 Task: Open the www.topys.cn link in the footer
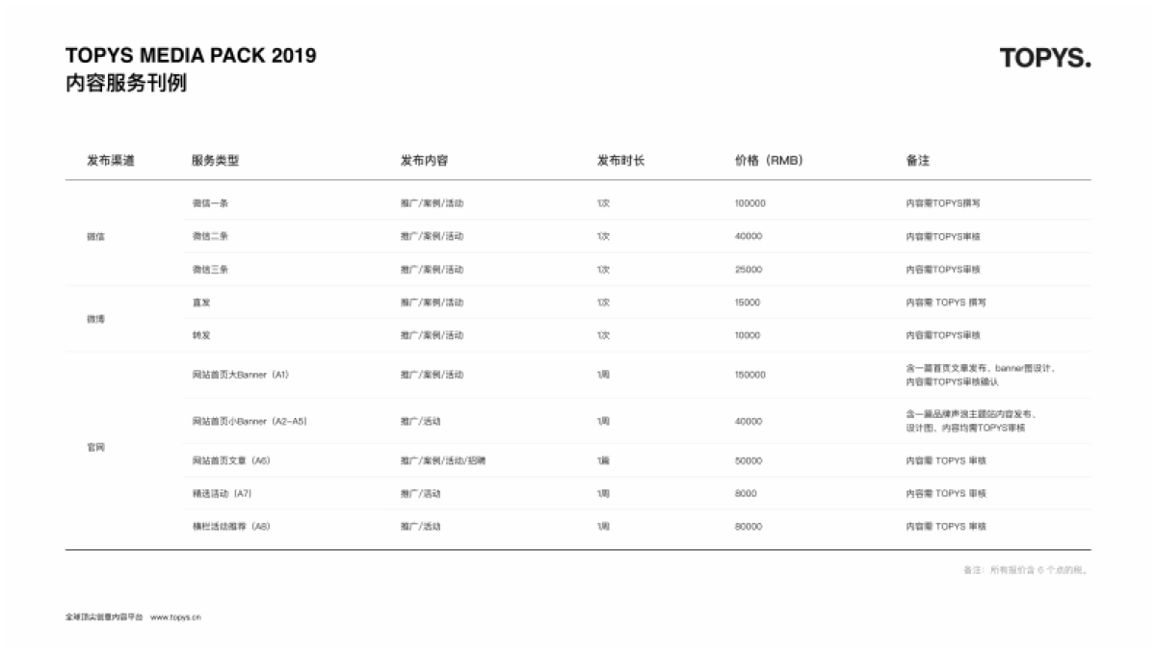coord(175,616)
